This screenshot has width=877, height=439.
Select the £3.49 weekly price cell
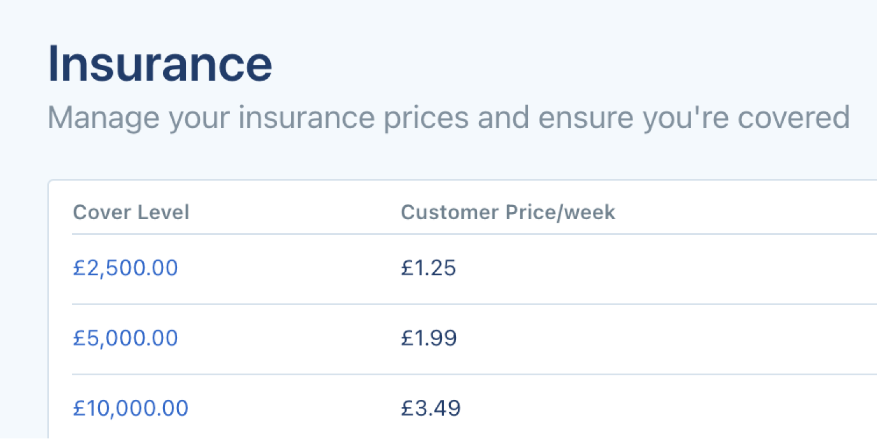click(x=431, y=407)
